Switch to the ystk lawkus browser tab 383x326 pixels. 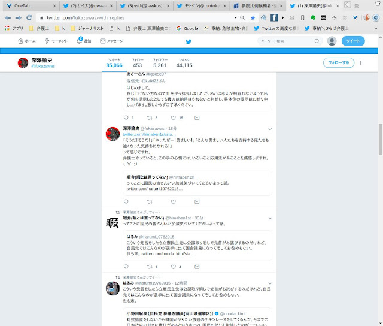click(145, 6)
